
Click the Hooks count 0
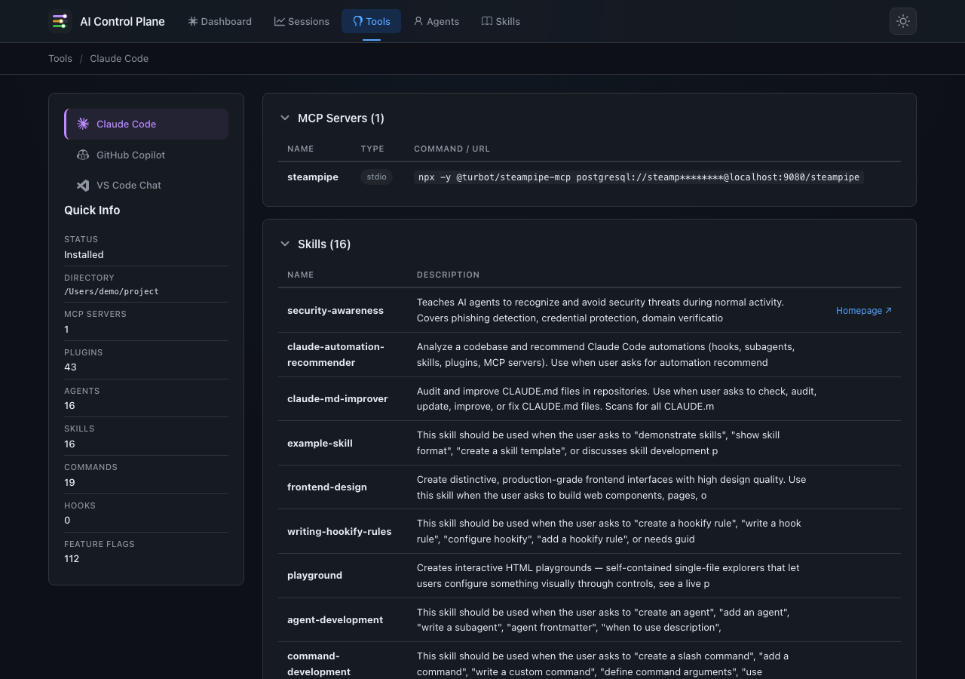pos(67,521)
